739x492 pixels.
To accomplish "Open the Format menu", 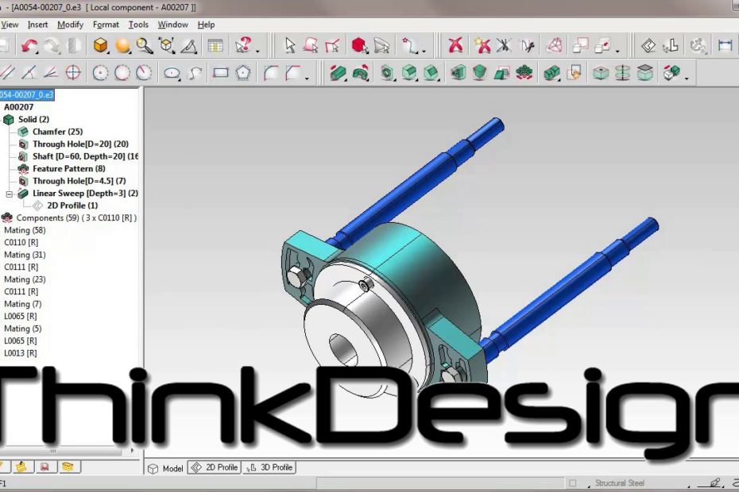I will tap(106, 25).
